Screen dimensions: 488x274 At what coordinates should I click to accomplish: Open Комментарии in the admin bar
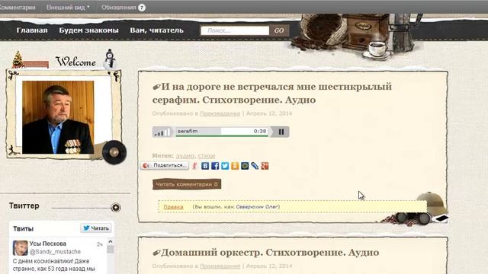pyautogui.click(x=18, y=7)
